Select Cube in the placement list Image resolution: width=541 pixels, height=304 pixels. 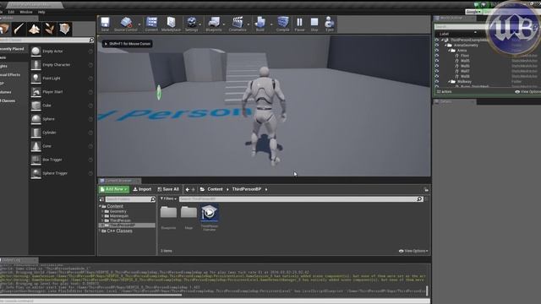pyautogui.click(x=62, y=106)
